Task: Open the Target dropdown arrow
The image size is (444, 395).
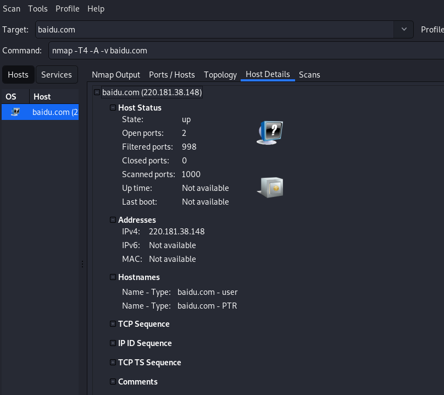Action: pos(404,29)
